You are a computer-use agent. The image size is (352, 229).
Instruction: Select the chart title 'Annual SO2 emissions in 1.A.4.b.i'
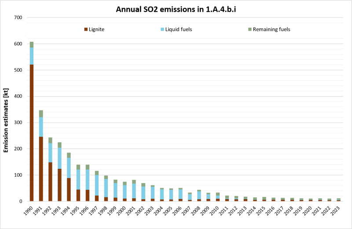pos(176,9)
